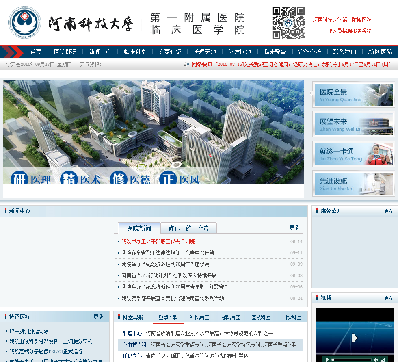The height and width of the screenshot is (362, 398).
Task: Click the 河南科技大学 calligraphy title
Action: [91, 24]
